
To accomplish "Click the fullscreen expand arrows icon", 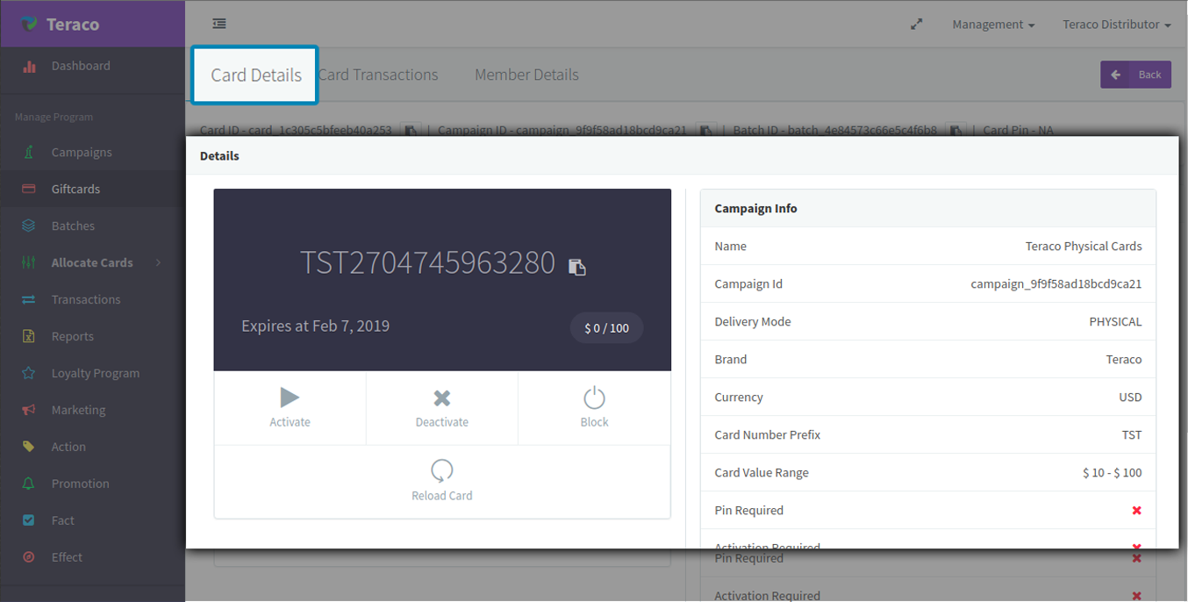I will click(x=916, y=25).
